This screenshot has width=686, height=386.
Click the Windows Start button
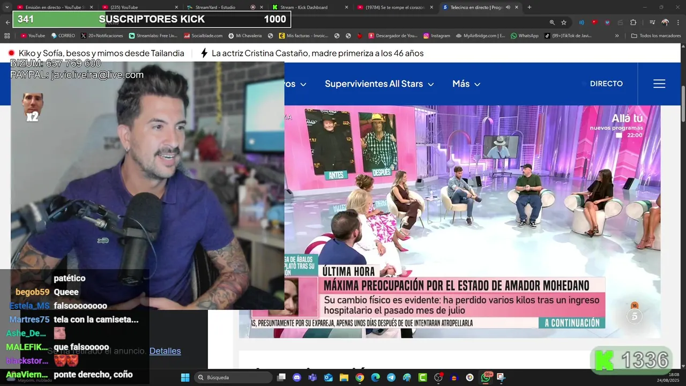[x=185, y=377]
